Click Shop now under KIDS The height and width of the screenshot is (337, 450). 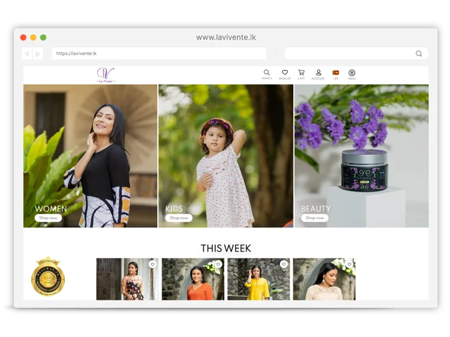pyautogui.click(x=179, y=218)
